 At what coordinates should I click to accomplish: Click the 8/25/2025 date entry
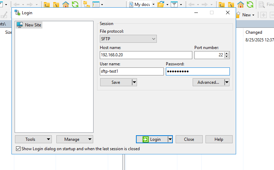[x=259, y=40]
